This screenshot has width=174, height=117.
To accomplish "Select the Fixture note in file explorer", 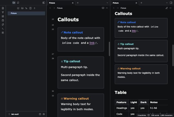I will (26, 13).
